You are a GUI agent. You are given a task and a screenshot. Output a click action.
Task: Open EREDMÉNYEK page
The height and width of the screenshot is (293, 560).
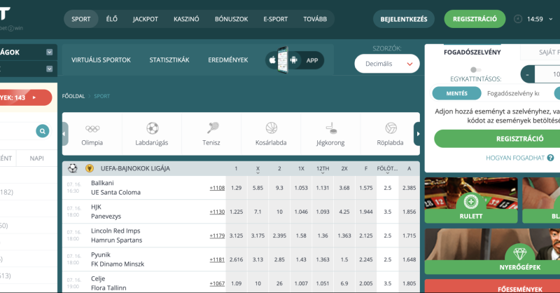tap(228, 60)
